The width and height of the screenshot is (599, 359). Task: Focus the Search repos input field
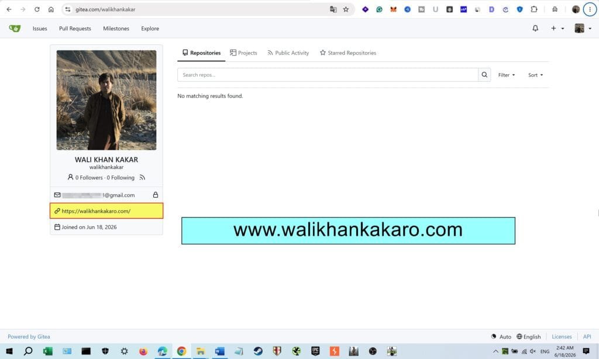[328, 75]
